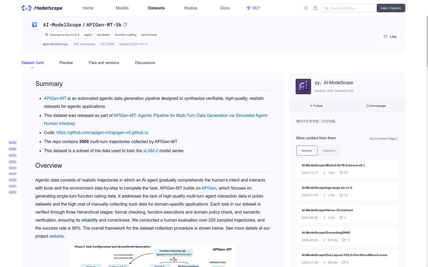
Task: Follow the AI-ModelScope organization
Action: [316, 106]
